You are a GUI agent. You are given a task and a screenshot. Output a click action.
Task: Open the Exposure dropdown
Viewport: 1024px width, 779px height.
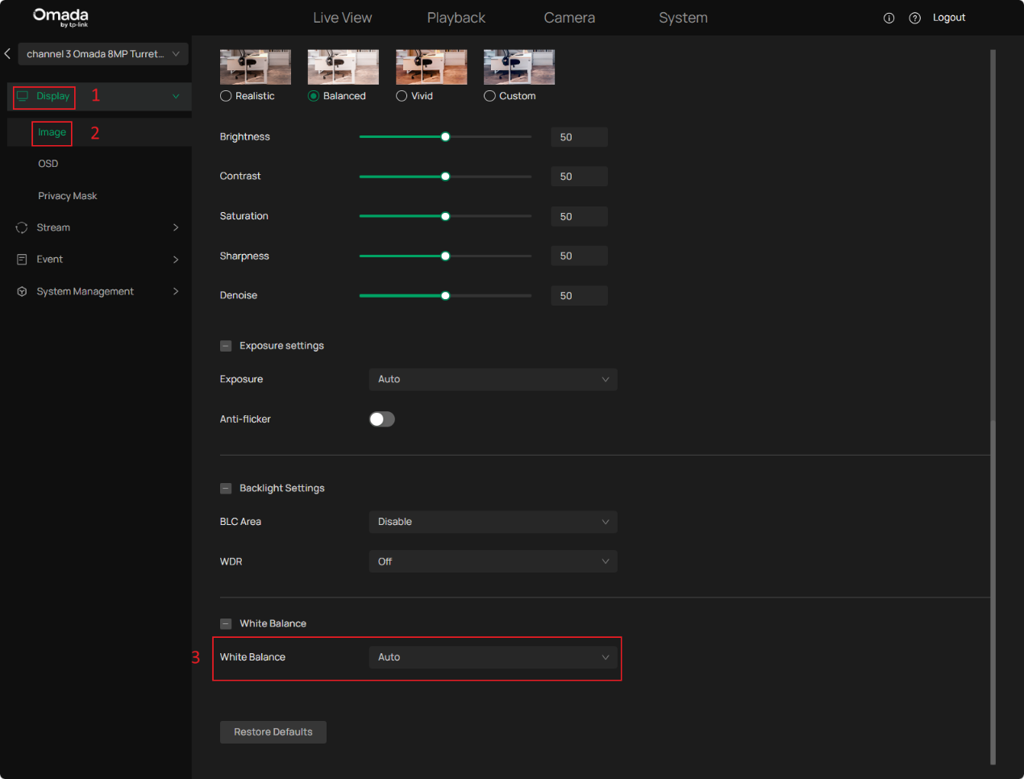pyautogui.click(x=493, y=380)
